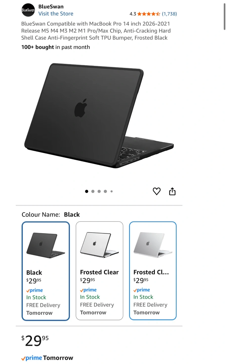Tap the heart wishlist icon
This screenshot has width=227, height=364.
(157, 191)
